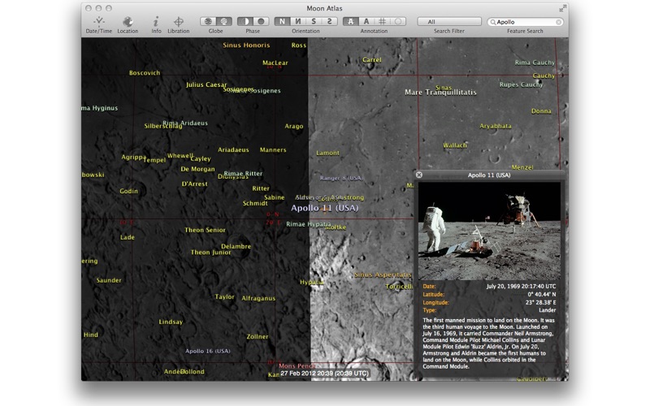This screenshot has width=650, height=406.
Task: Toggle plain A label annotation
Action: 366,21
